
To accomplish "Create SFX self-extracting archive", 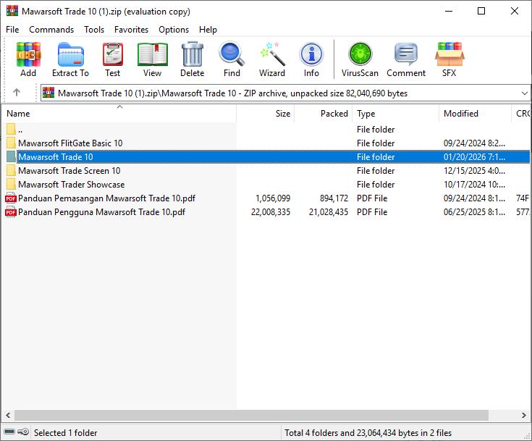I will point(449,59).
